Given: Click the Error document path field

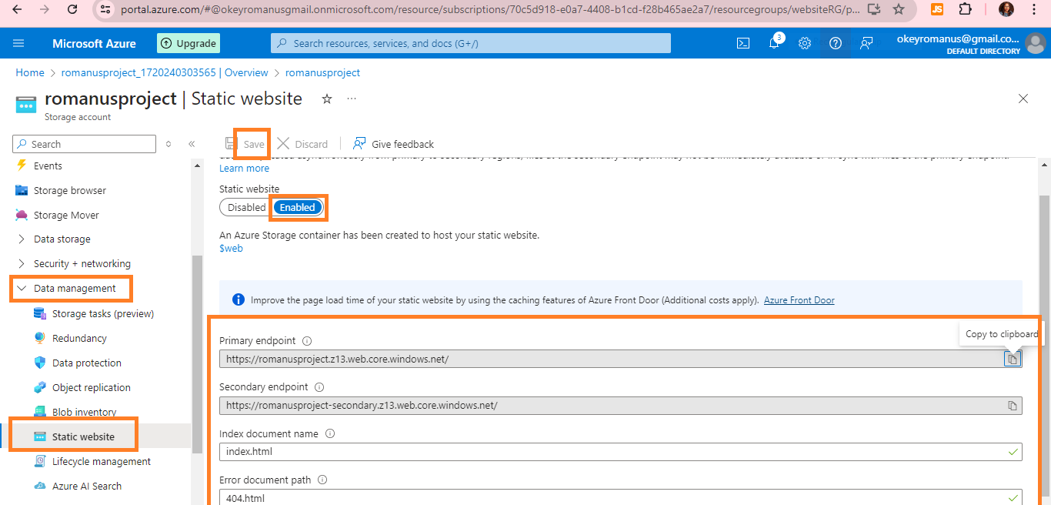Looking at the screenshot, I should [620, 497].
